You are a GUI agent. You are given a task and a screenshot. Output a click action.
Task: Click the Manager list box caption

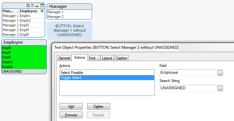(69, 7)
